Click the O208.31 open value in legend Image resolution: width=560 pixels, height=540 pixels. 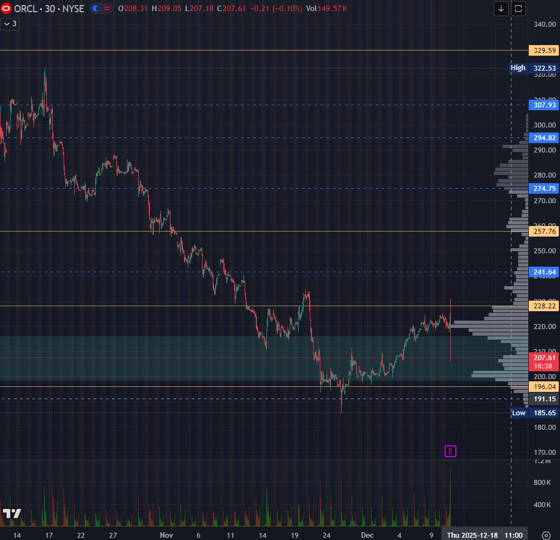point(133,8)
